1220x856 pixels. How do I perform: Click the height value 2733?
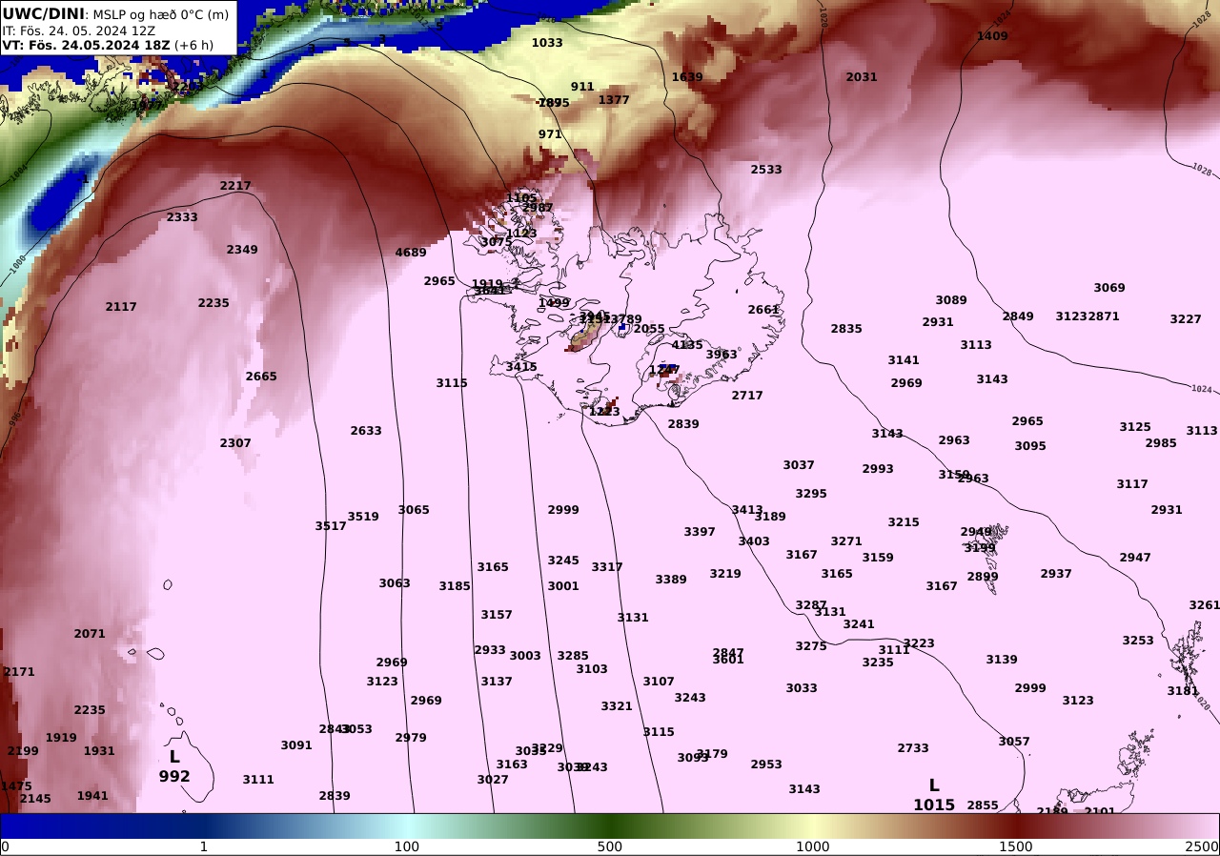[x=913, y=748]
